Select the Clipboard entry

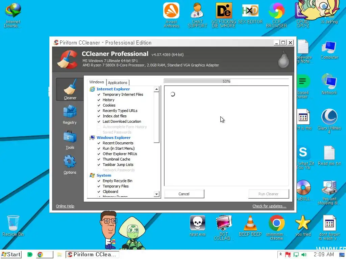pyautogui.click(x=110, y=192)
